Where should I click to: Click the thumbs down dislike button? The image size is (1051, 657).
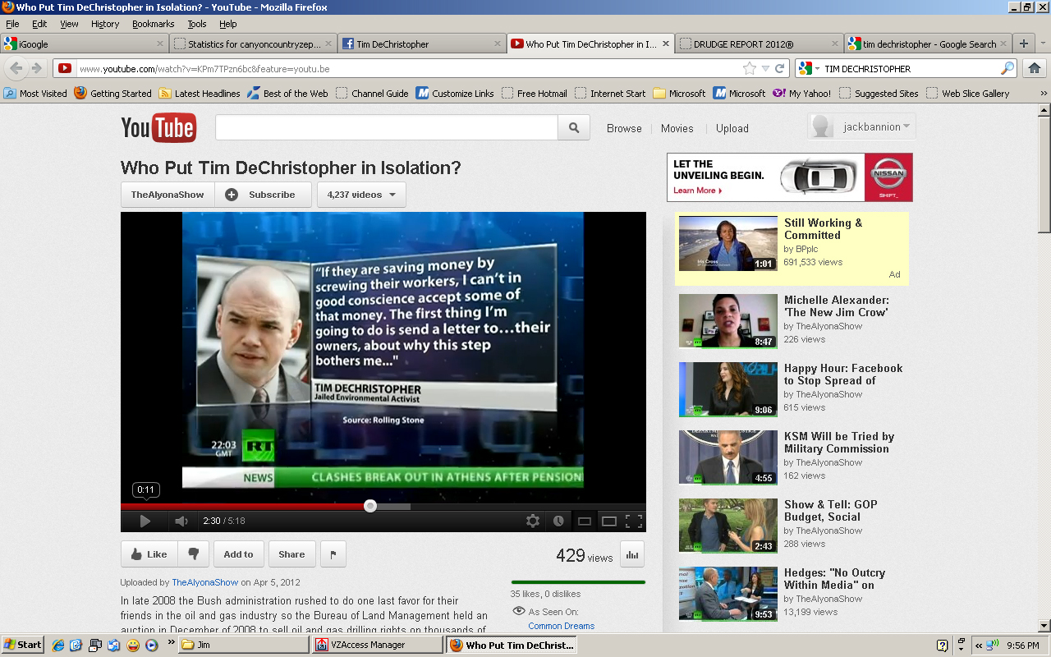pyautogui.click(x=194, y=554)
